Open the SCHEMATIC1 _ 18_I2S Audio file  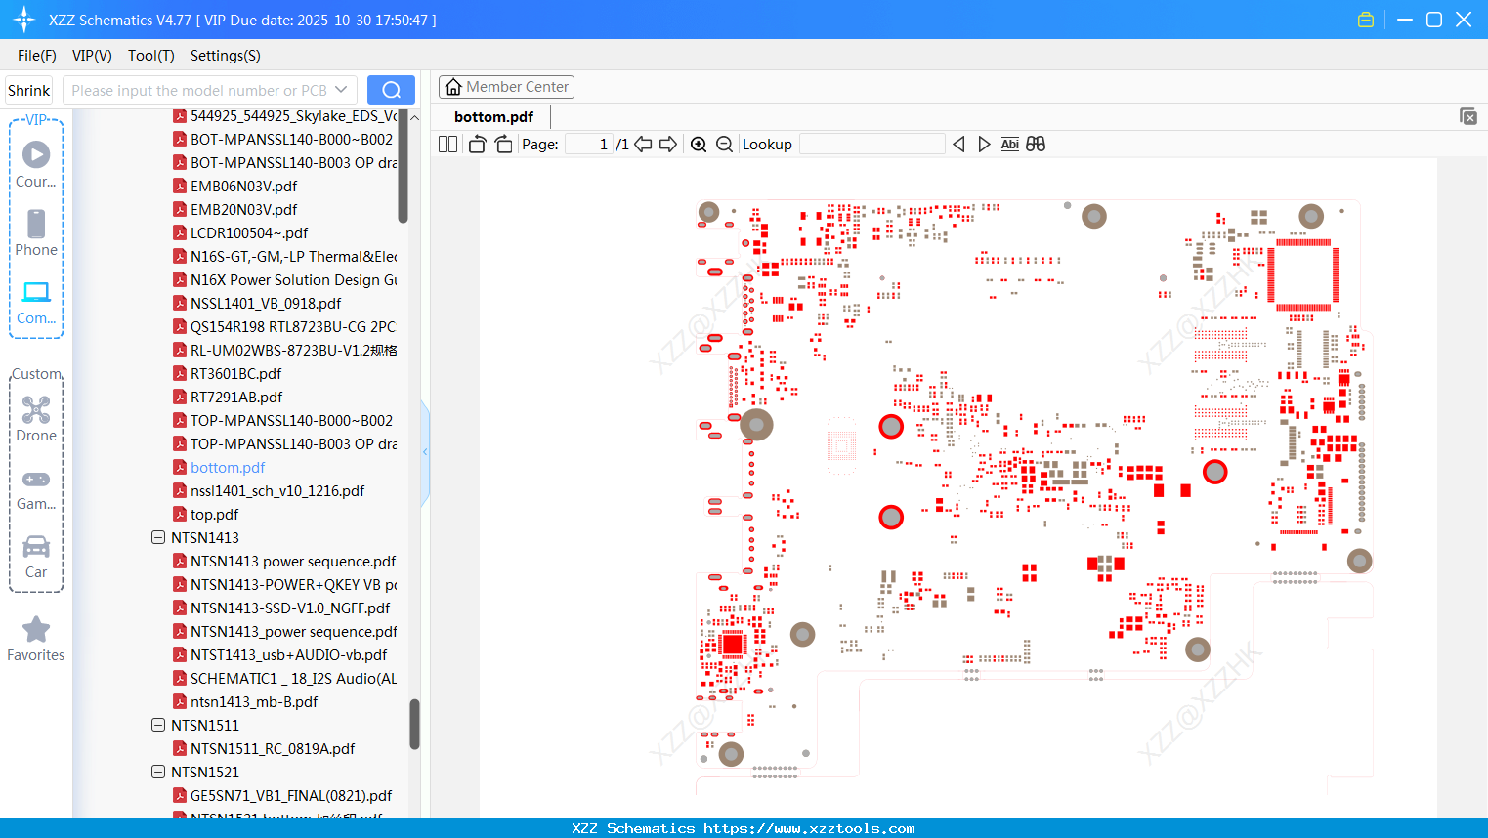point(293,678)
